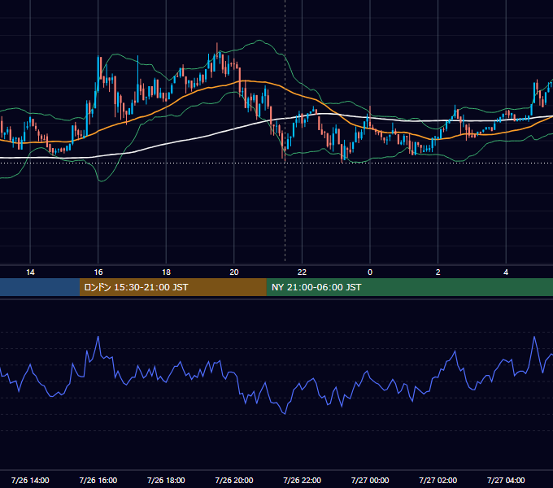This screenshot has height=488, width=553.
Task: Click the 20 hour label on price chart axis
Action: 234,272
